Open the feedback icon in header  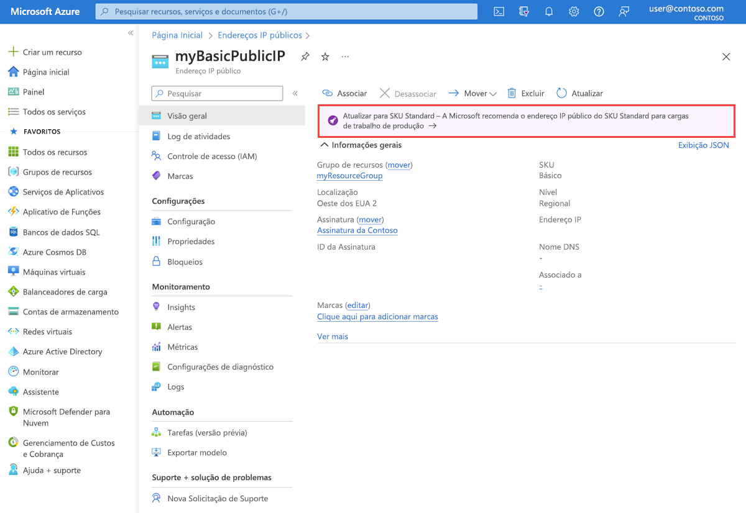tap(624, 12)
